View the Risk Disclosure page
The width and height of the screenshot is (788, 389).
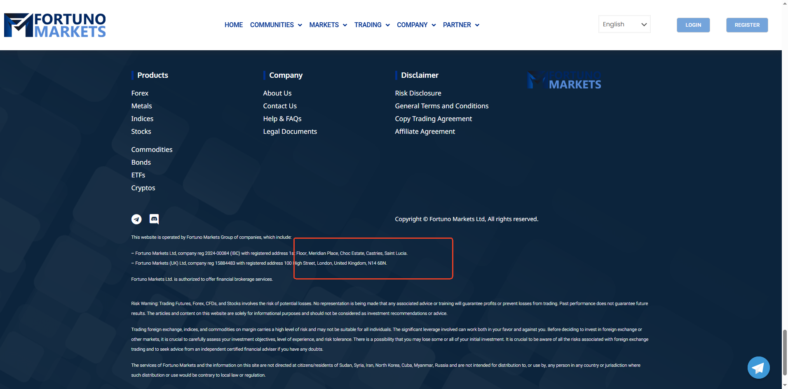pyautogui.click(x=418, y=93)
